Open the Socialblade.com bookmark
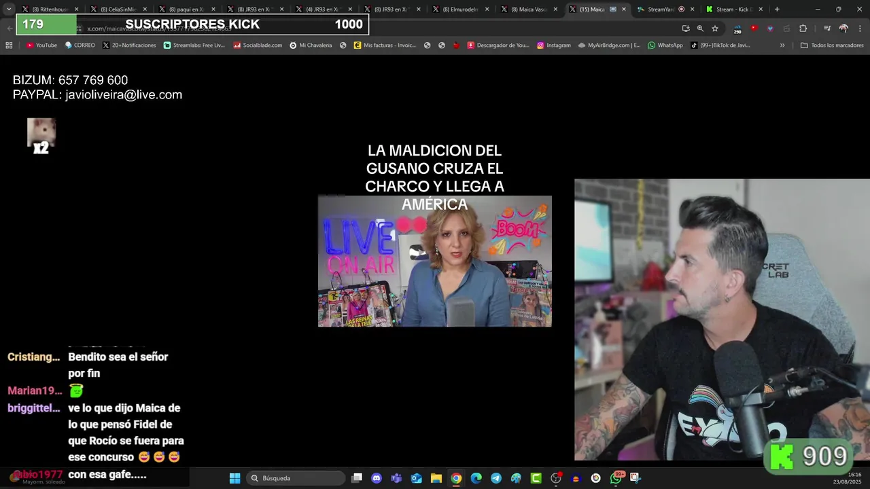The height and width of the screenshot is (489, 870). point(257,46)
